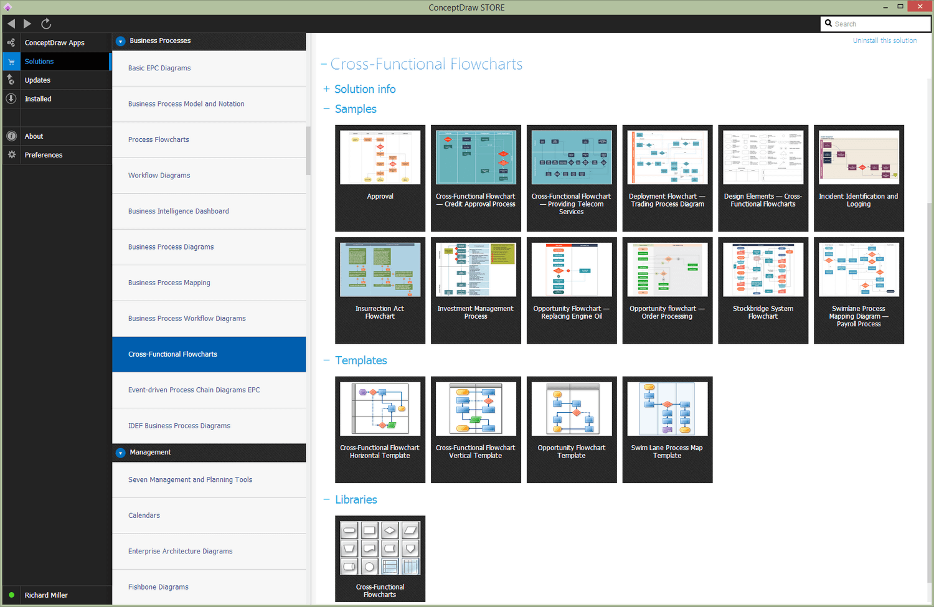Click into the Search field
The height and width of the screenshot is (607, 934).
pos(875,24)
